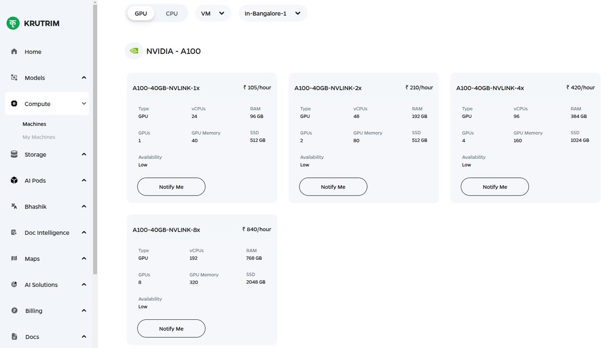This screenshot has width=605, height=348.
Task: Expand the Docs menu chevron
Action: coord(84,336)
